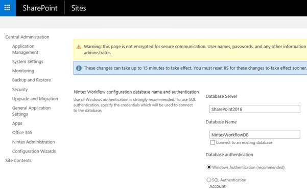Open General Application Settings
This screenshot has width=307, height=193.
(31, 111)
